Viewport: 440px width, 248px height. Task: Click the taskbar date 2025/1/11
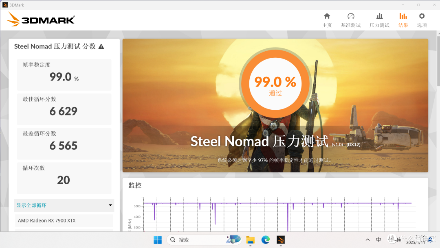[416, 242]
